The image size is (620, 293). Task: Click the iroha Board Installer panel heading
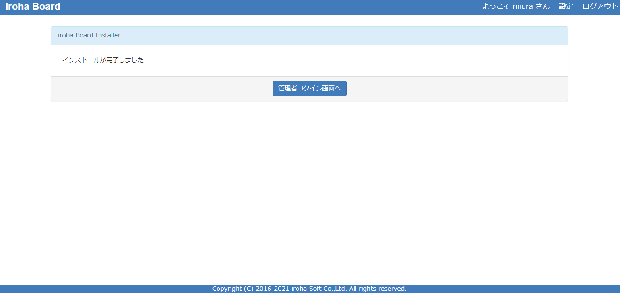(89, 36)
